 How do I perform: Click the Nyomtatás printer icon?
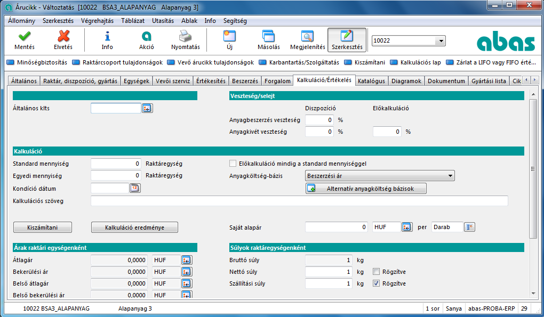tap(185, 36)
